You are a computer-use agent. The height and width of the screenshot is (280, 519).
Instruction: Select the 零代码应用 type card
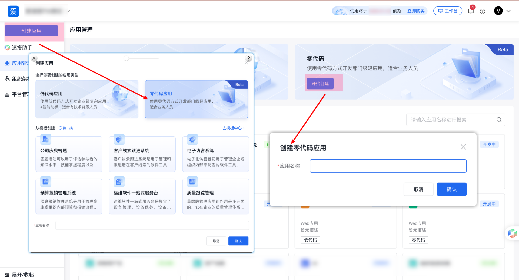tap(196, 99)
